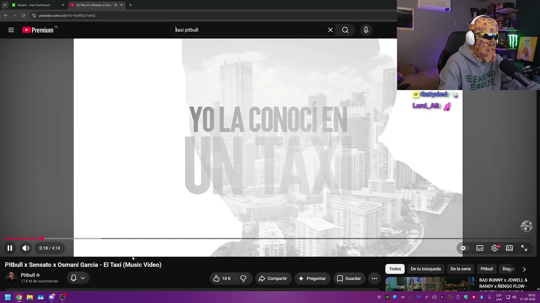View site information for youtube.com

pyautogui.click(x=34, y=16)
